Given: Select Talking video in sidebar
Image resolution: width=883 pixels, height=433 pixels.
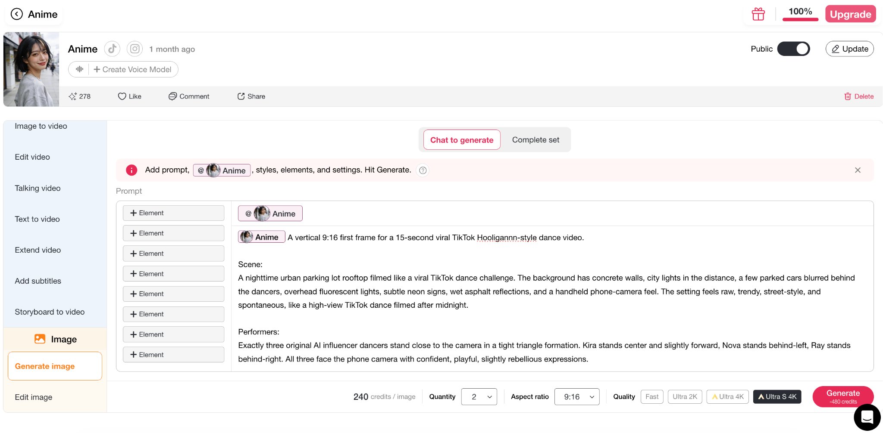Looking at the screenshot, I should pyautogui.click(x=38, y=188).
